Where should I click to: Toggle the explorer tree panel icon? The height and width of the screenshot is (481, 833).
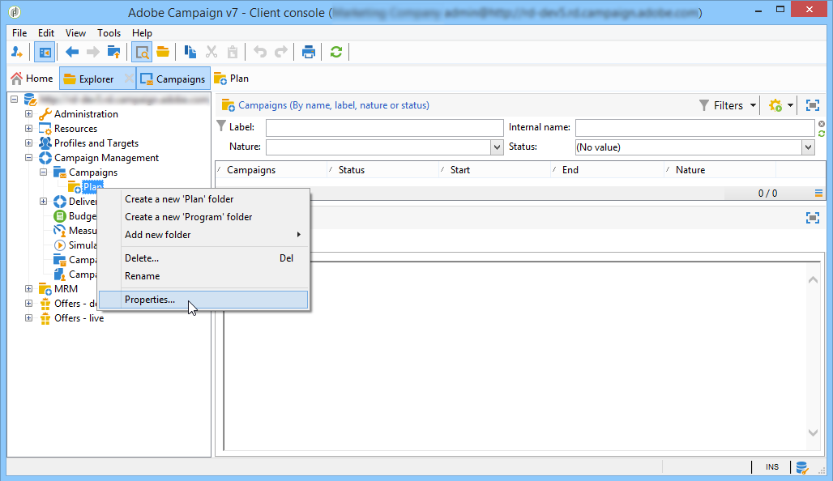point(45,52)
